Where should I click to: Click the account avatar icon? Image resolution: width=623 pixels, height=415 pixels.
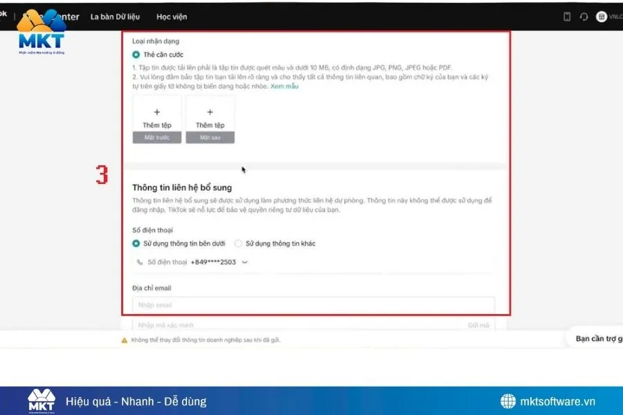tap(601, 17)
